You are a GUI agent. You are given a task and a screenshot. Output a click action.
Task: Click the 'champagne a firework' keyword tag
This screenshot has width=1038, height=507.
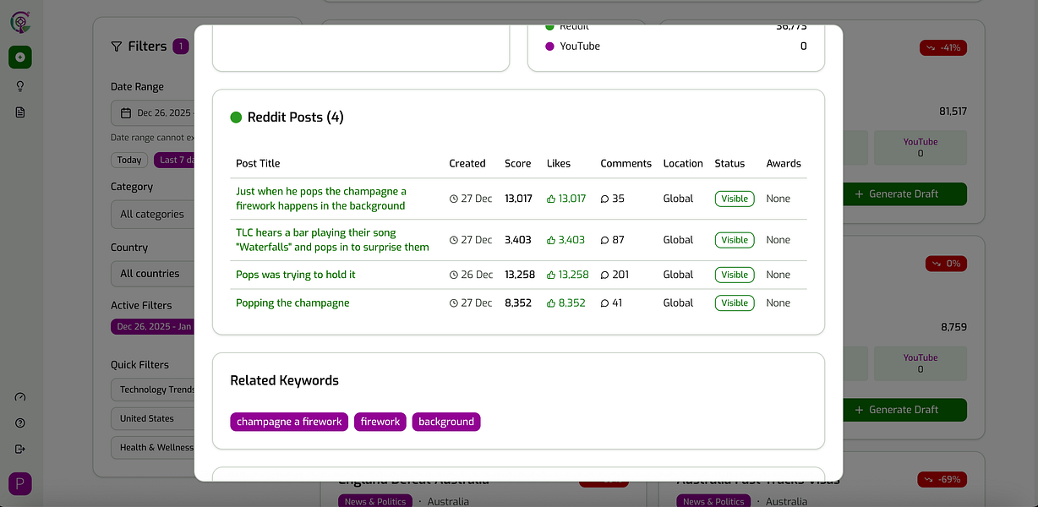[x=289, y=422]
